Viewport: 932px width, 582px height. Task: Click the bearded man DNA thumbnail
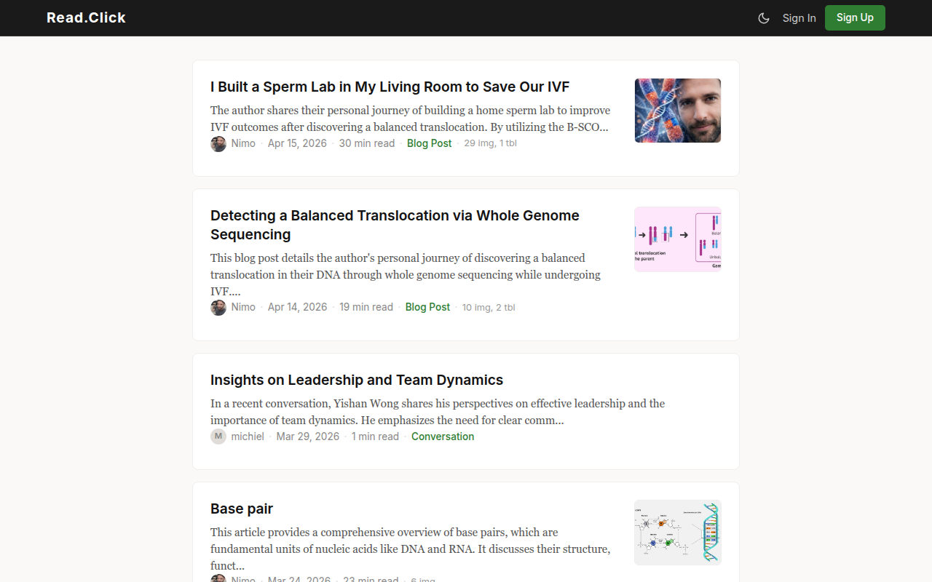point(677,111)
